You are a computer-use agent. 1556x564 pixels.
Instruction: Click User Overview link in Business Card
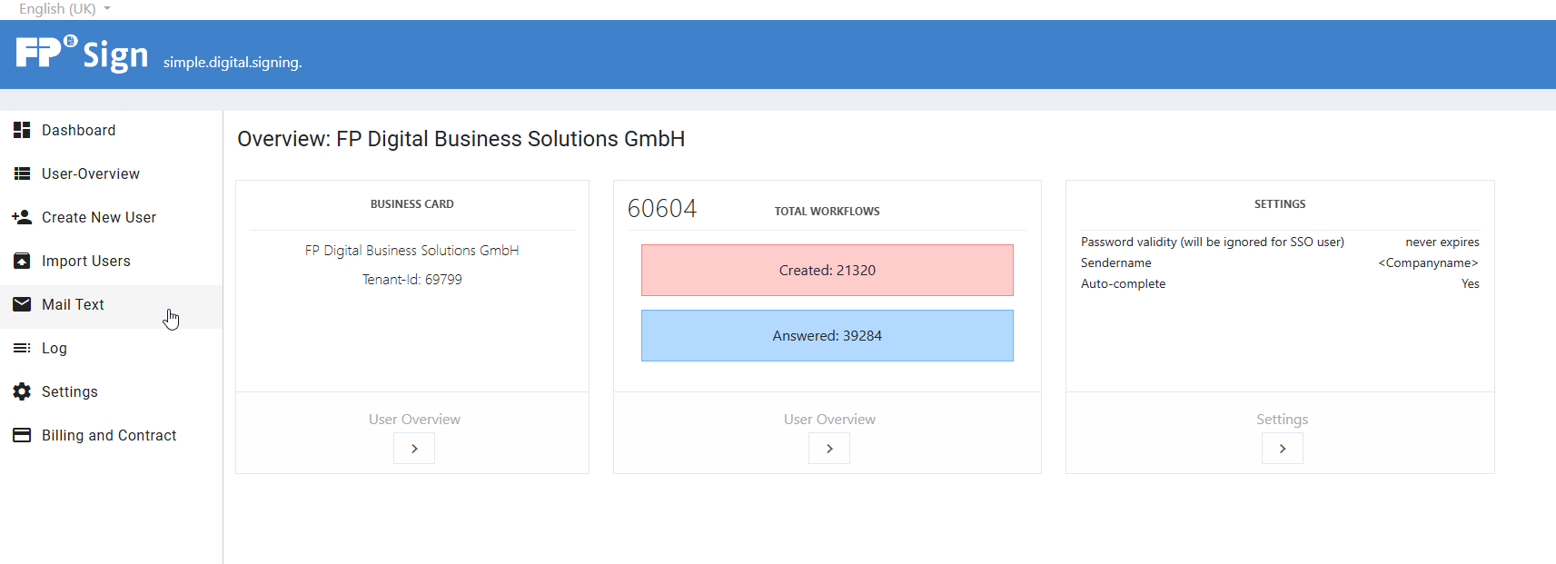(414, 420)
